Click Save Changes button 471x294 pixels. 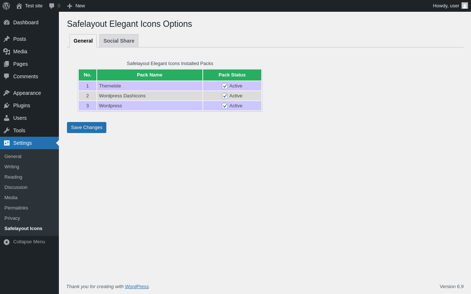point(86,128)
